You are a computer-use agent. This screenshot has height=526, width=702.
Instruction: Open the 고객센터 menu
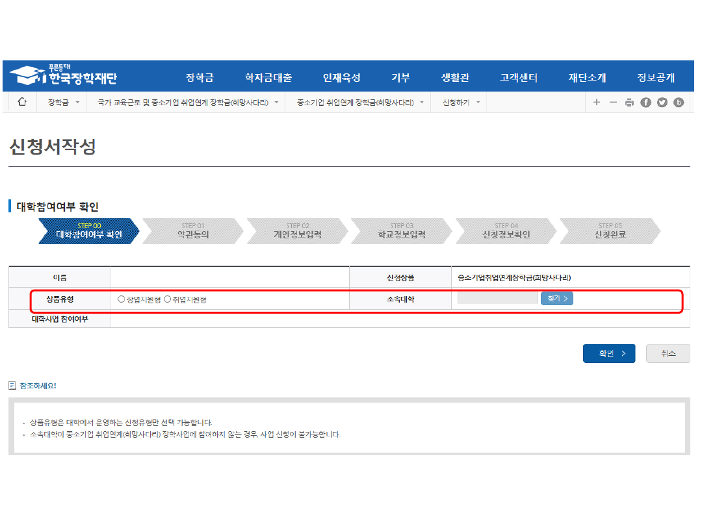pyautogui.click(x=518, y=78)
